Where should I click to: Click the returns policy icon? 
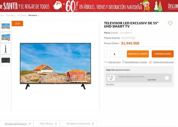coord(150,62)
